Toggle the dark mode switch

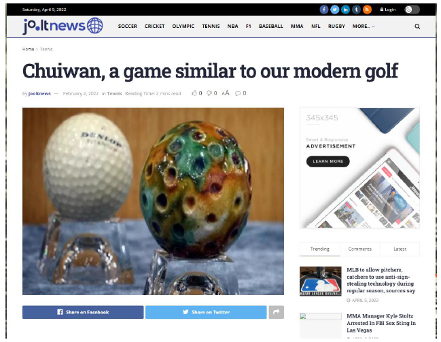[412, 10]
